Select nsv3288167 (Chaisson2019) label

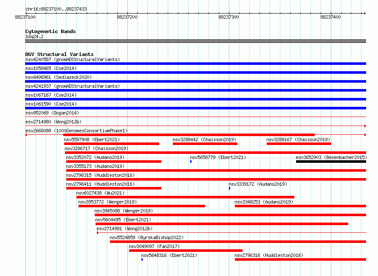point(298,139)
